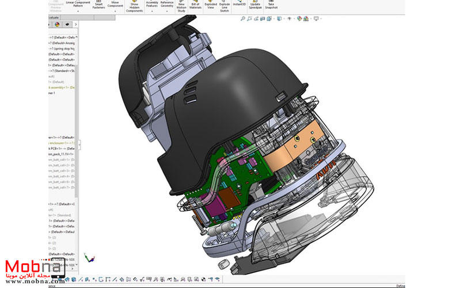
Task: Toggle Instant3D mode
Action: pyautogui.click(x=240, y=3)
